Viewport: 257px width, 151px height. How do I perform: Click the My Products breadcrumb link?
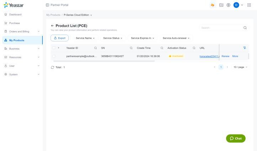point(53,15)
